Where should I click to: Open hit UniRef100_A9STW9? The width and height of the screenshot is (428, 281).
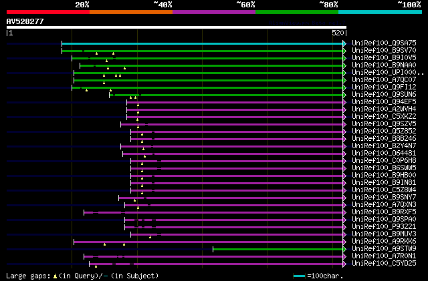tap(384, 249)
